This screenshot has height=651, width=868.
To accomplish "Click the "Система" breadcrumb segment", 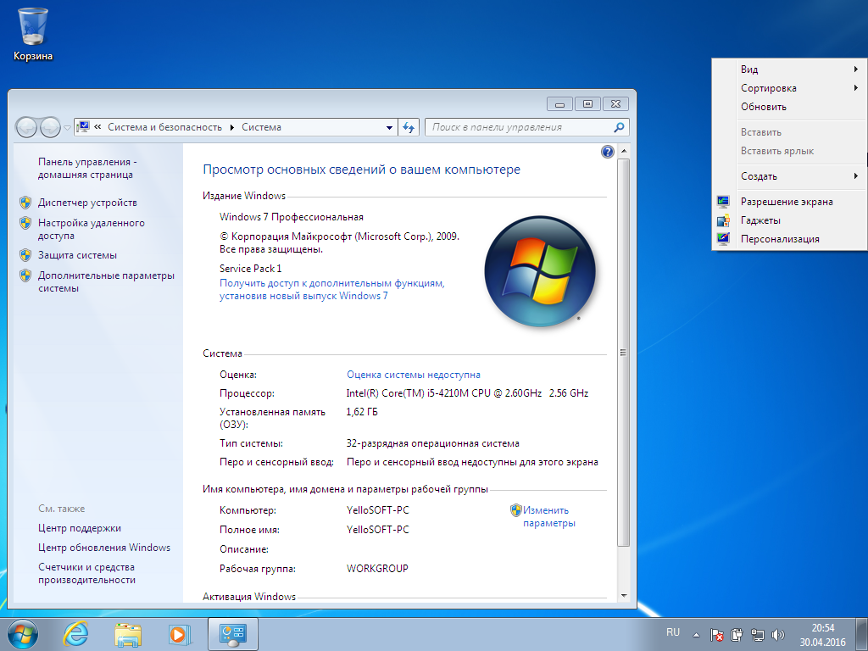I will click(261, 127).
